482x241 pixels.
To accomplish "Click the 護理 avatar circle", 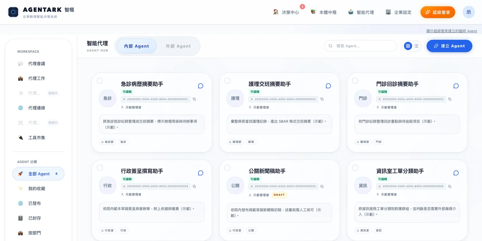I will tap(235, 98).
